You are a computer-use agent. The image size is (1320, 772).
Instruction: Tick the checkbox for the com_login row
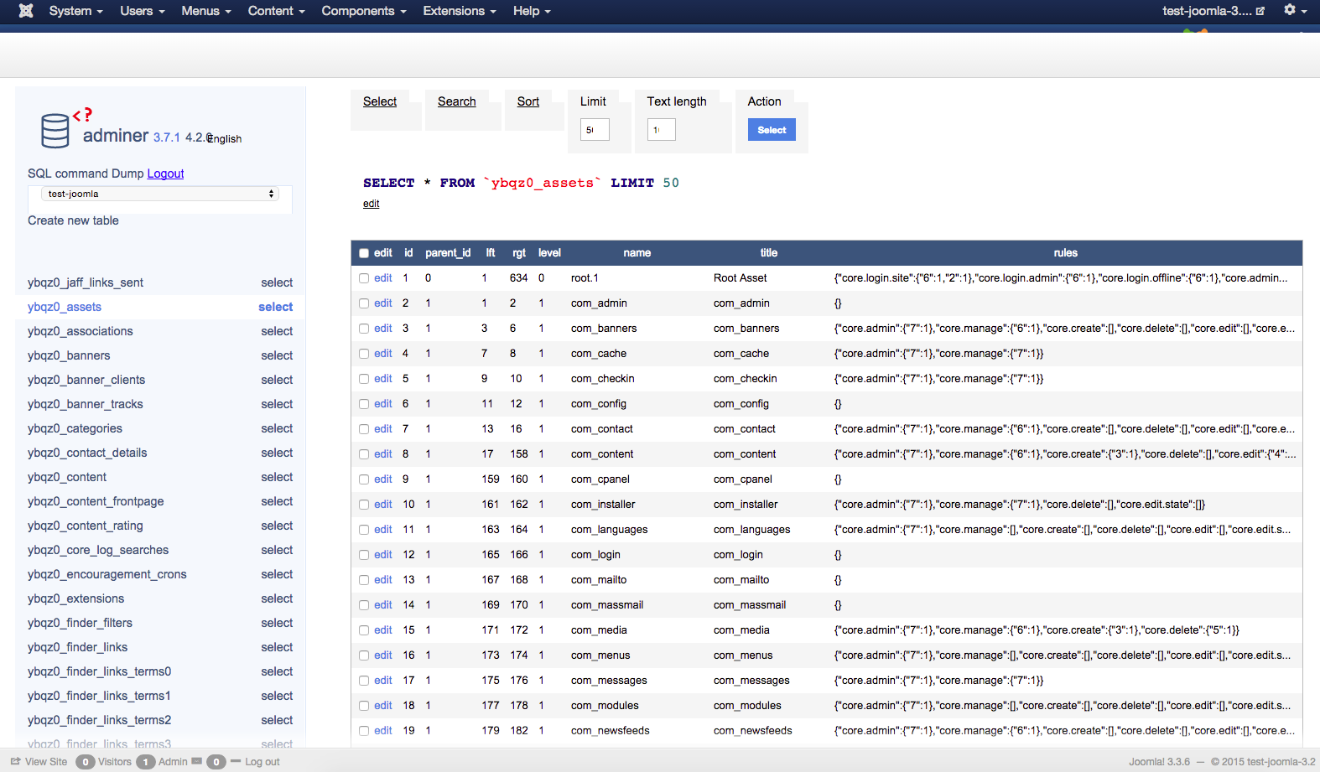(364, 555)
